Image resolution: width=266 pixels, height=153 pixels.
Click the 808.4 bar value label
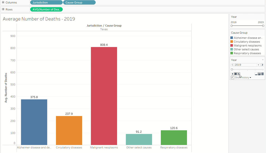[104, 45]
